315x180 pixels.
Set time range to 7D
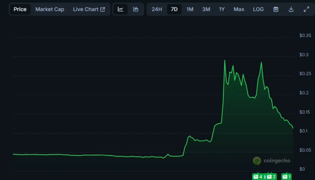tap(174, 9)
